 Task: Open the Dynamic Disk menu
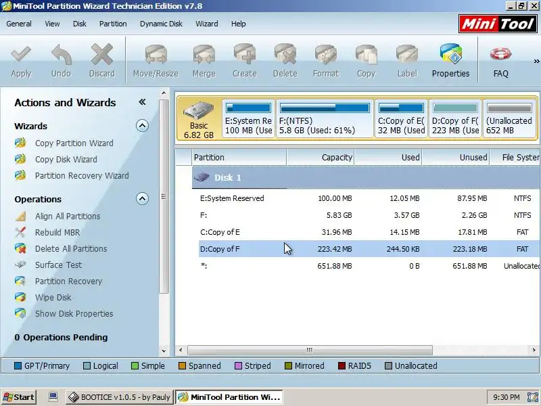click(161, 24)
